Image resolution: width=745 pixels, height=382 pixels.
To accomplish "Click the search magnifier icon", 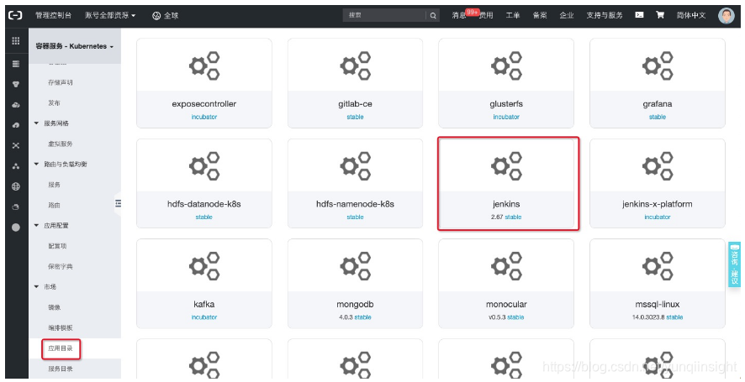I will 433,16.
